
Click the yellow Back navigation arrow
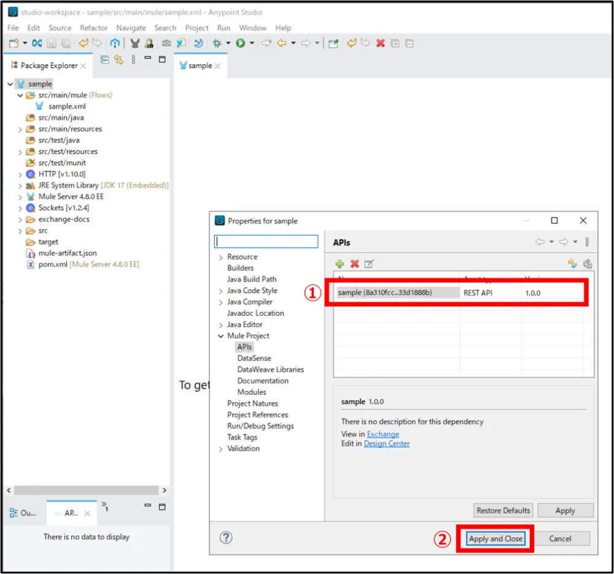[282, 44]
